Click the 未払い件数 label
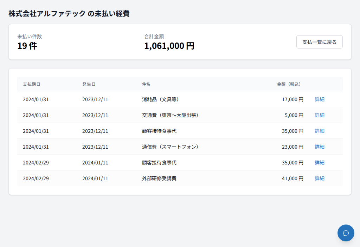 [x=30, y=37]
